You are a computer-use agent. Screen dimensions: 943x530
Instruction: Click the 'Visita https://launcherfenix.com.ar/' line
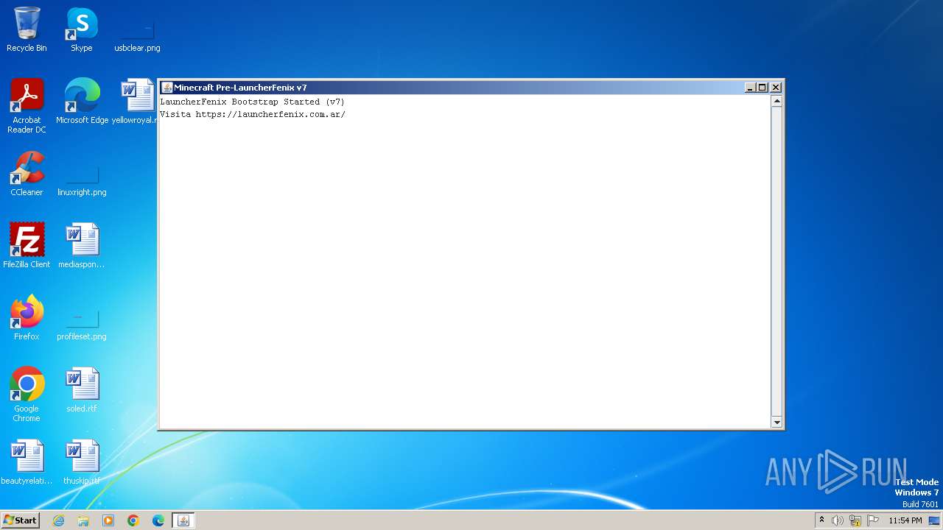(x=253, y=114)
